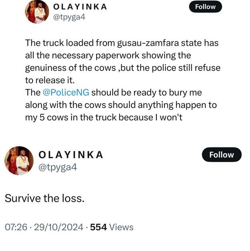Click the top OLAYINKA display name

(80, 7)
